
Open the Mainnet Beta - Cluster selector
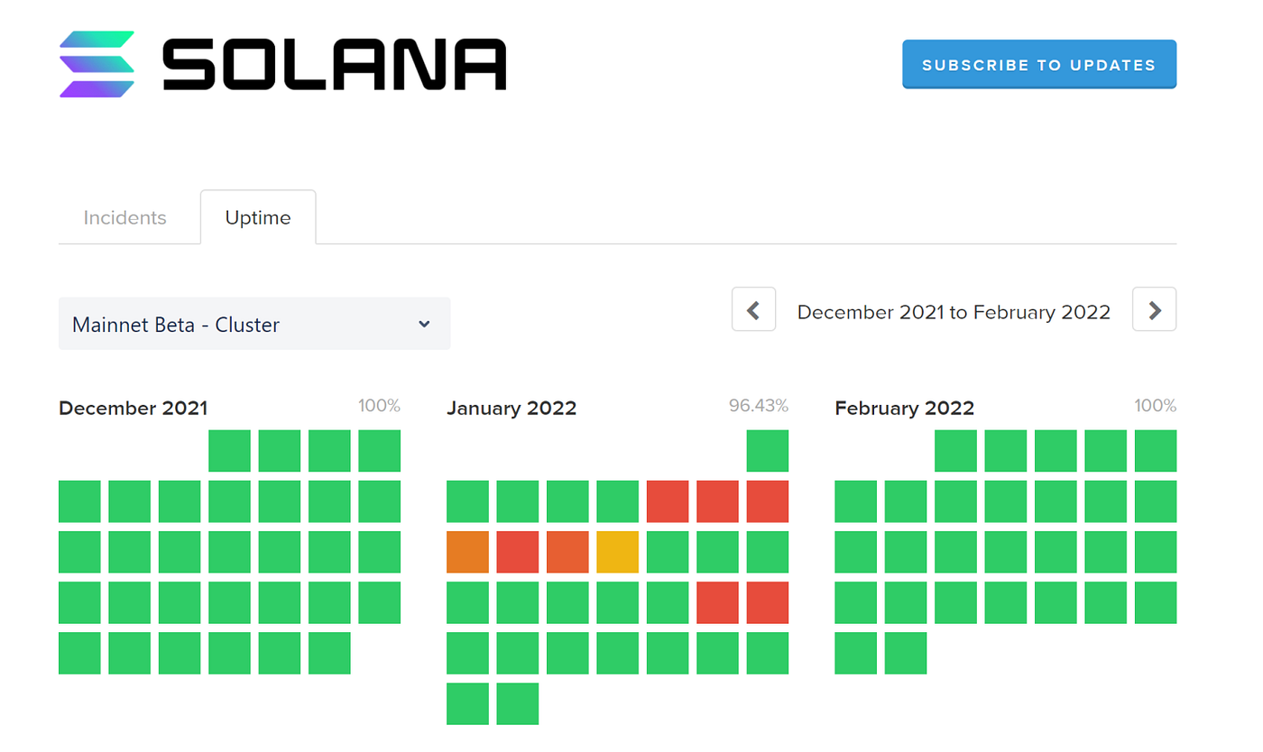[254, 324]
